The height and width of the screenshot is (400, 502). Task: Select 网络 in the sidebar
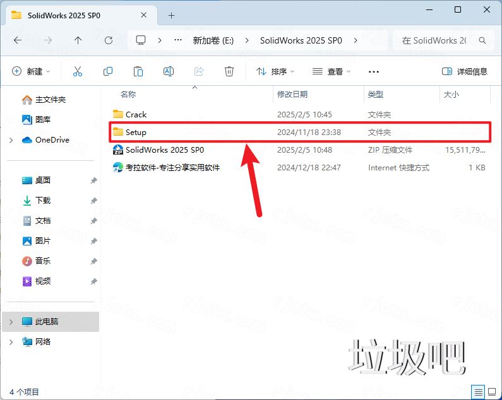coord(36,342)
